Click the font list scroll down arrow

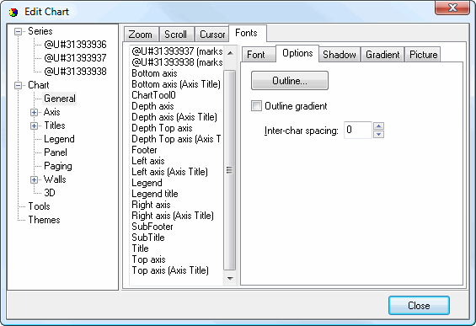(x=230, y=278)
